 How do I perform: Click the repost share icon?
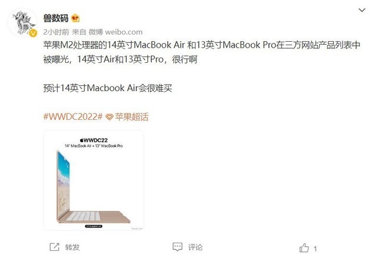54,247
